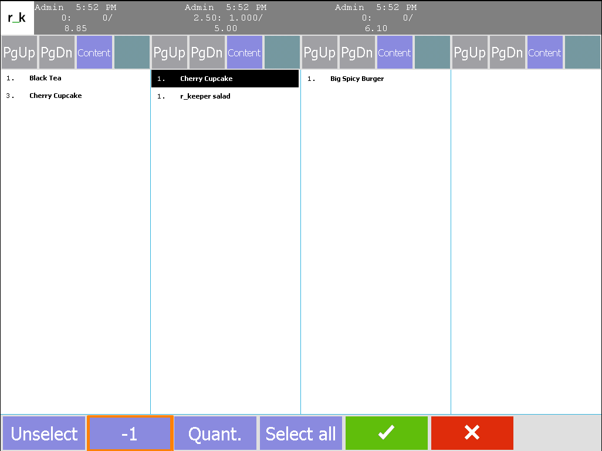The image size is (602, 451).
Task: Click the 5.00 order header
Action: (x=226, y=18)
